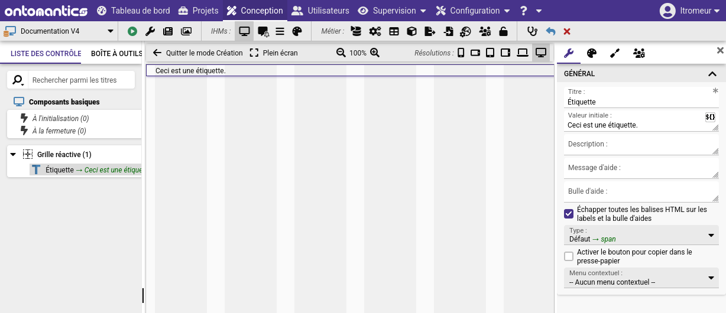Select the Étiquette tree item
Viewport: 726px width, 313px height.
pos(86,169)
